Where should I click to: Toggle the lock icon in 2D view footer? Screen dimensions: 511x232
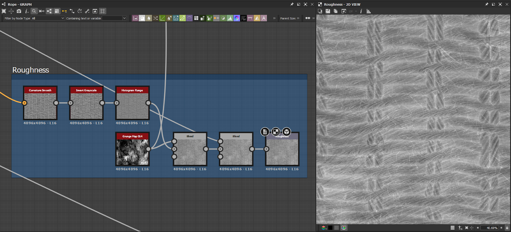click(x=507, y=228)
